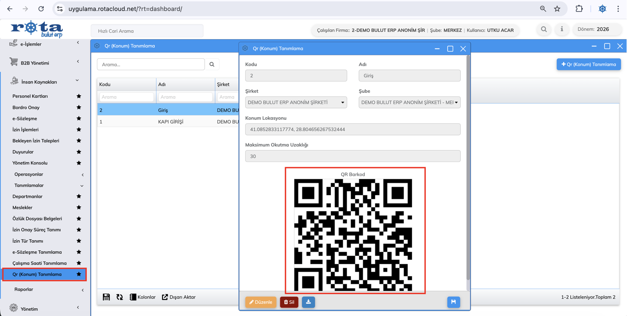This screenshot has width=627, height=316.
Task: Open the browser extensions puzzle icon
Action: coord(579,9)
